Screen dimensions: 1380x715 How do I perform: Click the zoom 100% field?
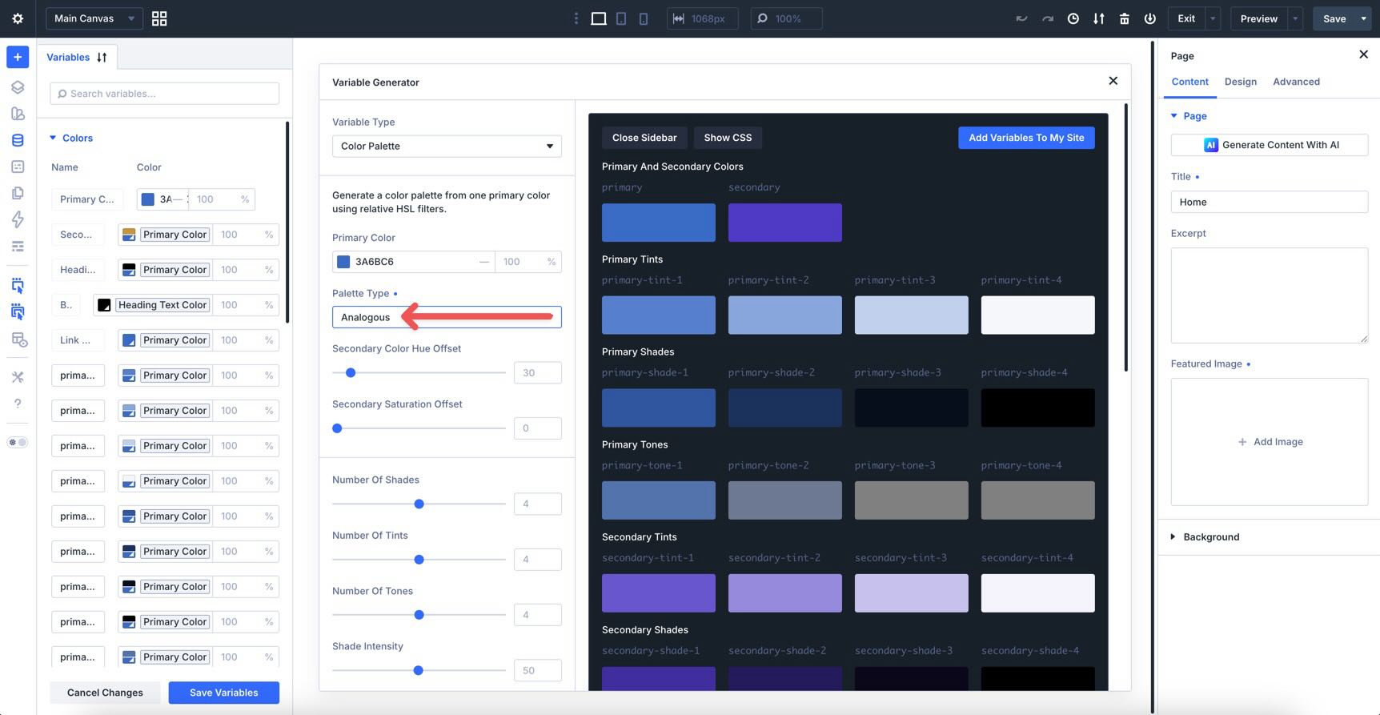point(786,18)
